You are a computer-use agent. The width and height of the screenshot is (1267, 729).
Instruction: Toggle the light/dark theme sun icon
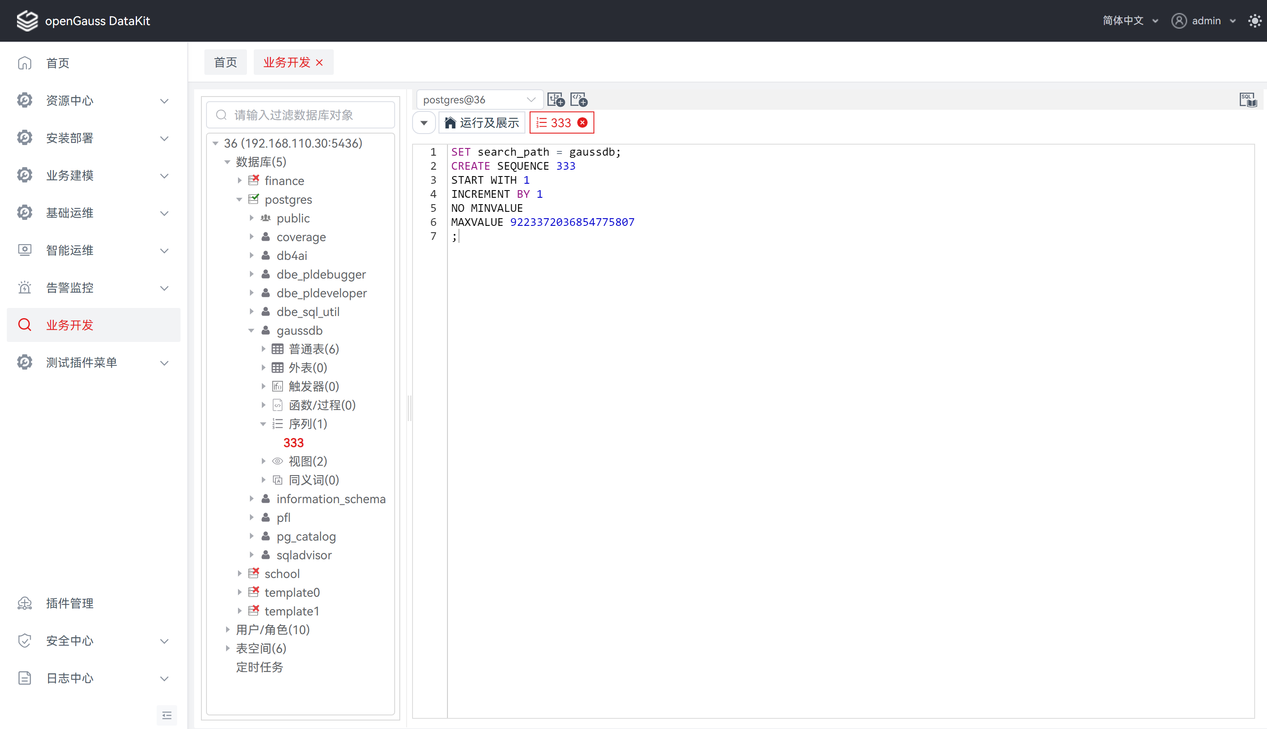pos(1255,20)
